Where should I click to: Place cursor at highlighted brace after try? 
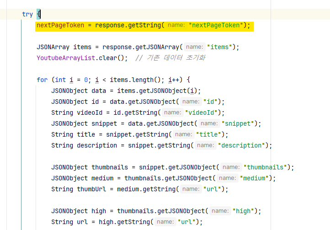pyautogui.click(x=38, y=14)
